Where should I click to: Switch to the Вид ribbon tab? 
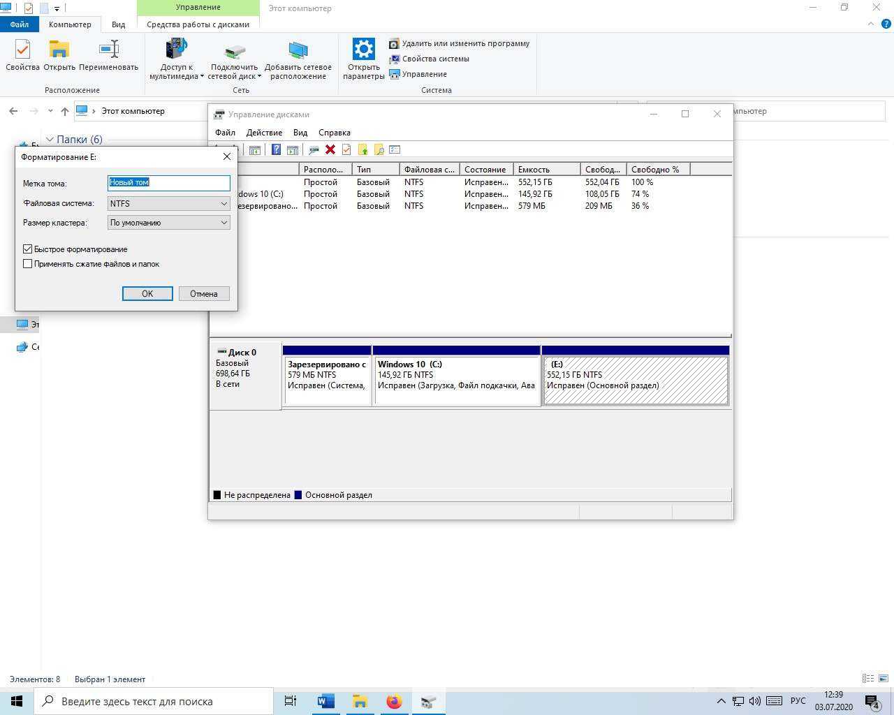point(119,24)
